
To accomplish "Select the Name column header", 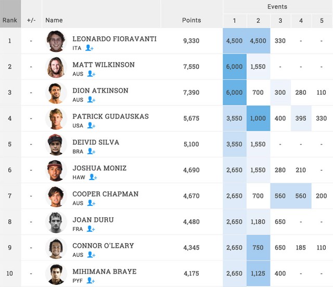I will [54, 20].
